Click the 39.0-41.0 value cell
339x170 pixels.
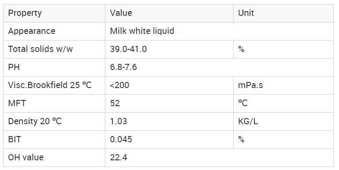(x=169, y=49)
